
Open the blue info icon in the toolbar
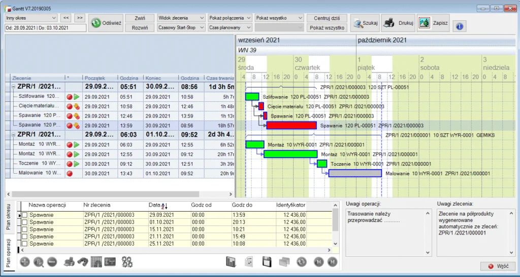pyautogui.click(x=459, y=26)
